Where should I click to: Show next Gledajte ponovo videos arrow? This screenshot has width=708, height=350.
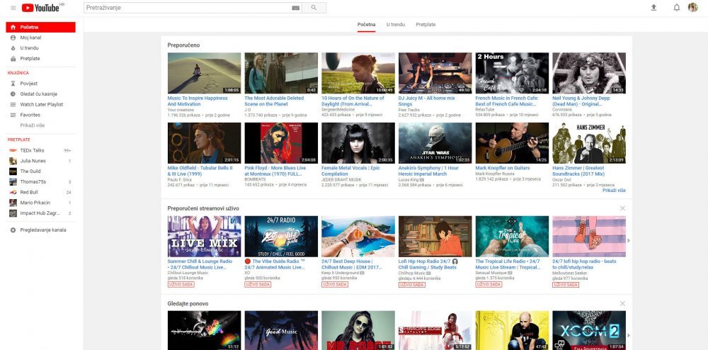(x=629, y=336)
